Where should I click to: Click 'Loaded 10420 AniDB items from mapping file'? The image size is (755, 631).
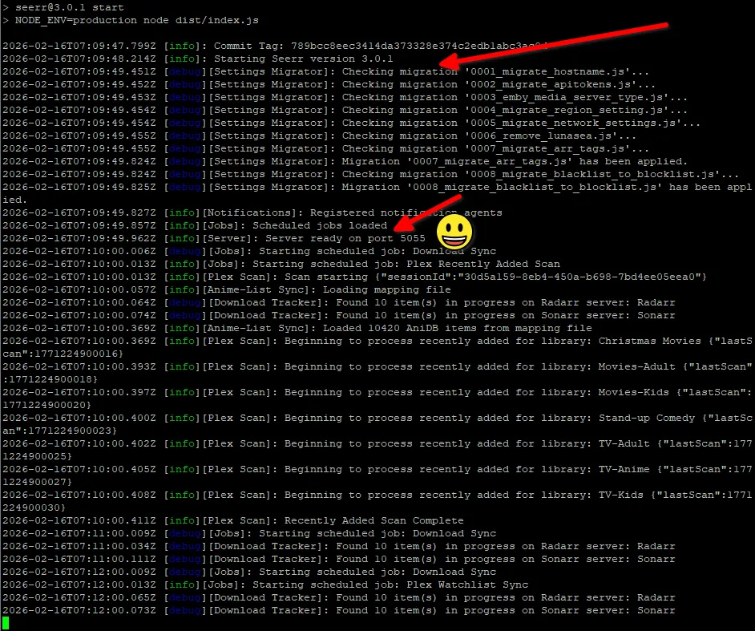[x=458, y=328]
